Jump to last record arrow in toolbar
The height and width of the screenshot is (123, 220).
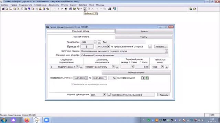[66, 9]
